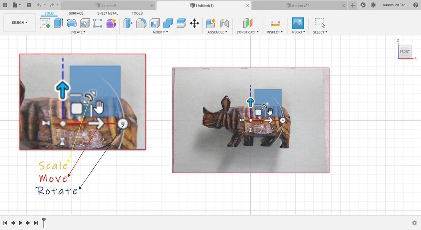Image resolution: width=421 pixels, height=230 pixels.
Task: Expand the INSPECT menu
Action: tap(275, 32)
